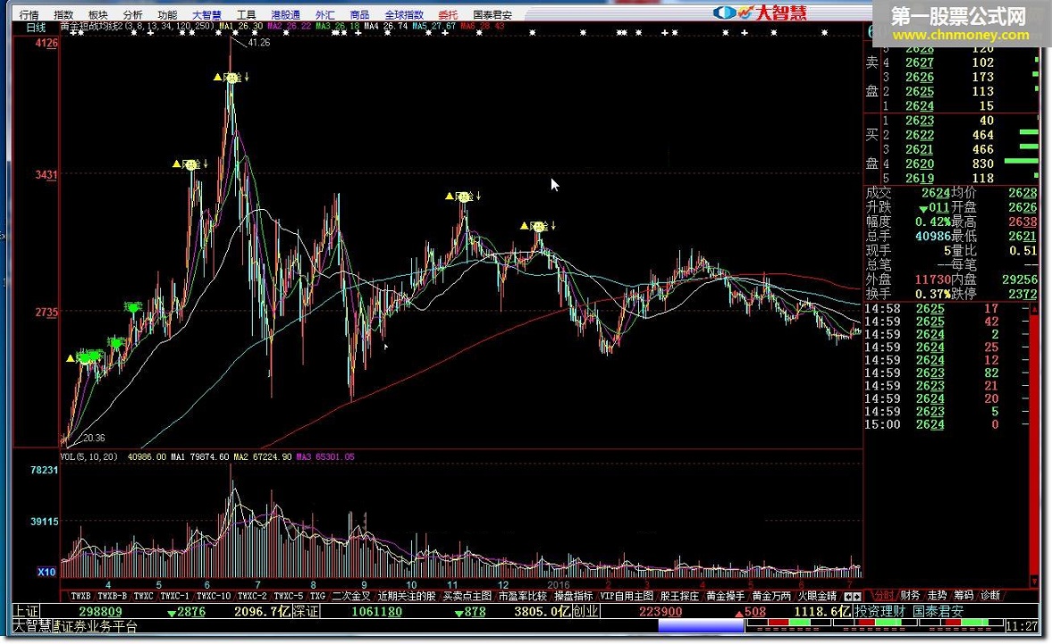Click the 黄金短战均线2 indicator title
This screenshot has width=1052, height=644.
91,26
